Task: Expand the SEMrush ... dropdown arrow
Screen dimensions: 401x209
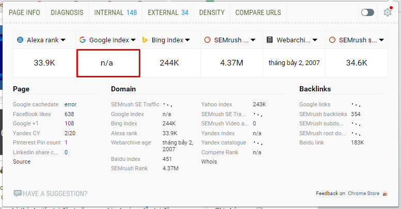Action: (x=253, y=40)
